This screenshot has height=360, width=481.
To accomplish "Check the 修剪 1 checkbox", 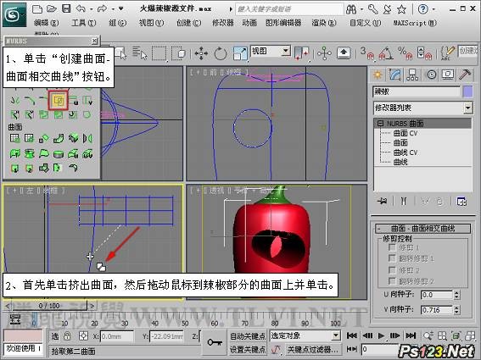I will [x=392, y=247].
